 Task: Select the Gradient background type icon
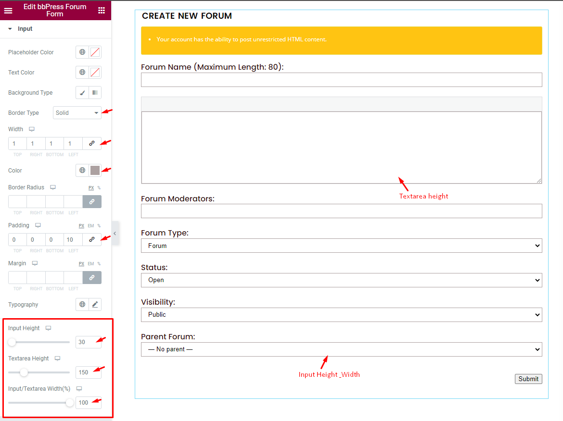(95, 92)
